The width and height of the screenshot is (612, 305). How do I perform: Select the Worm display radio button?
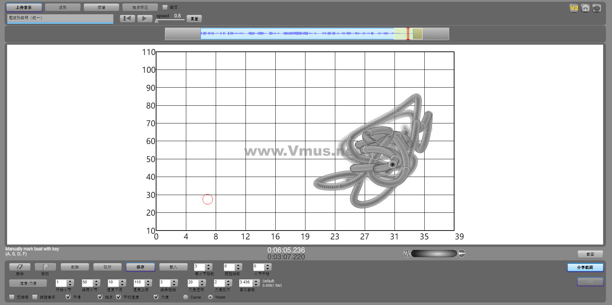(210, 297)
